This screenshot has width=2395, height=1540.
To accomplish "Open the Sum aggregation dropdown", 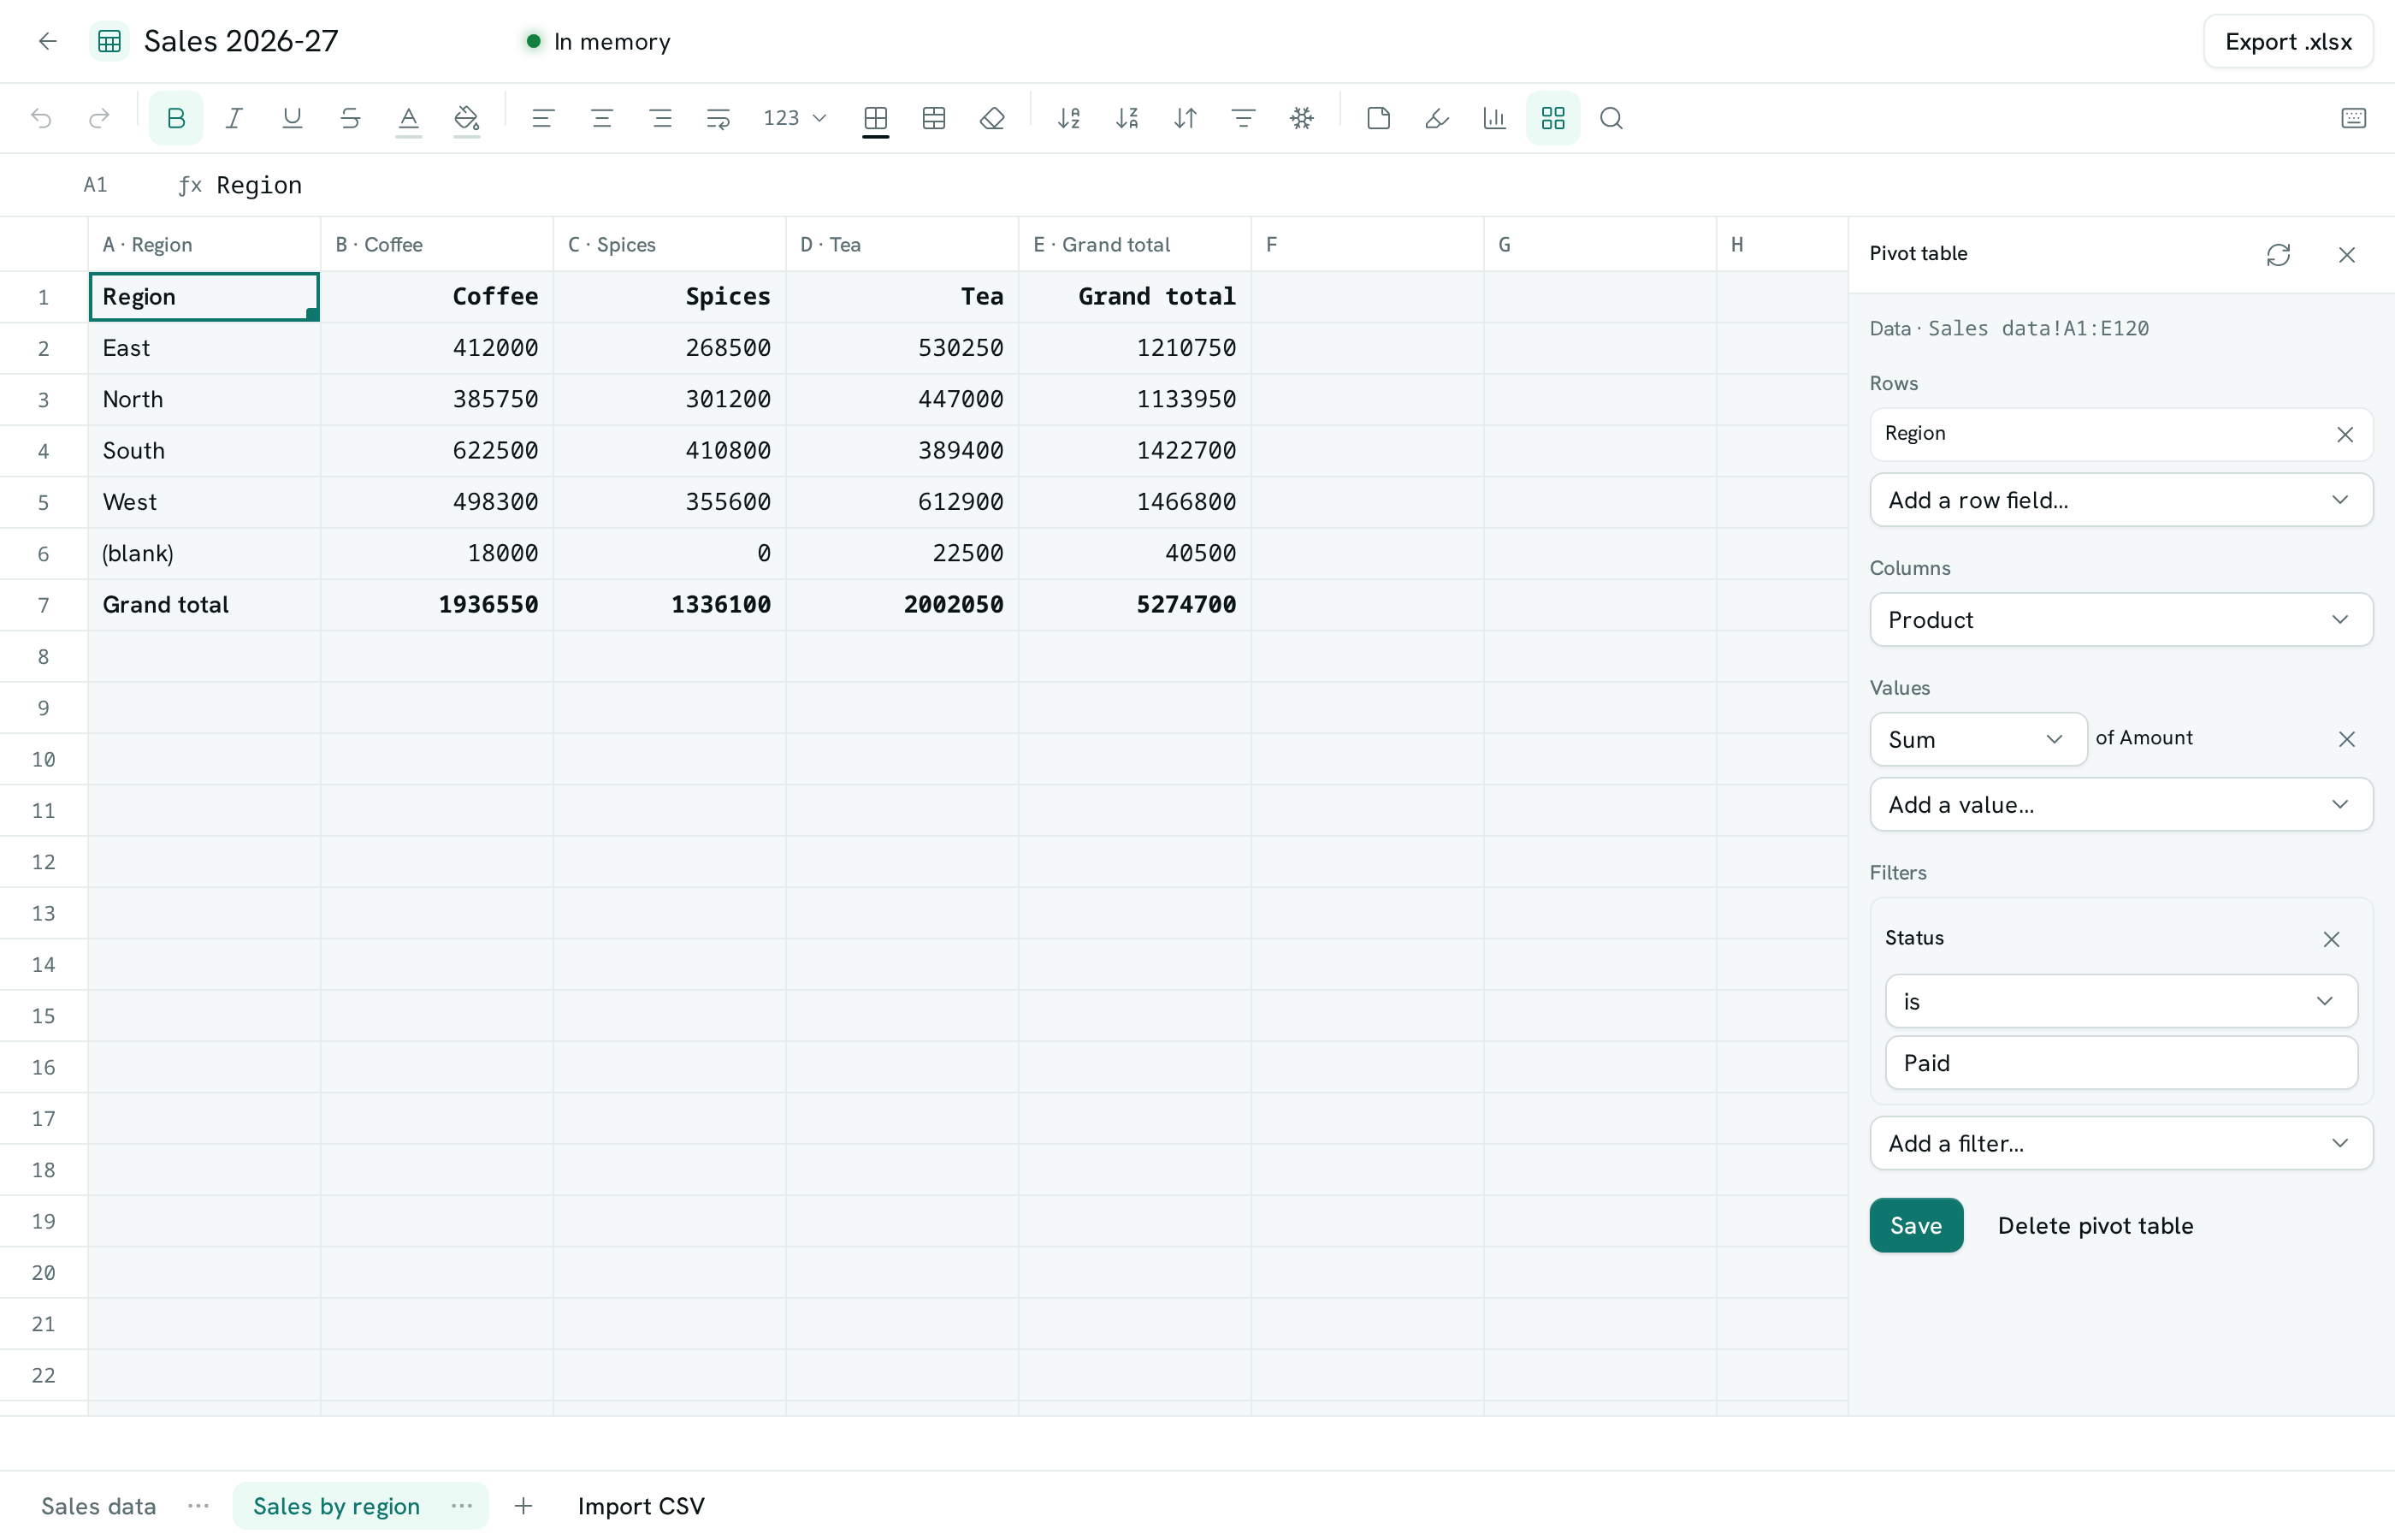I will [1978, 739].
